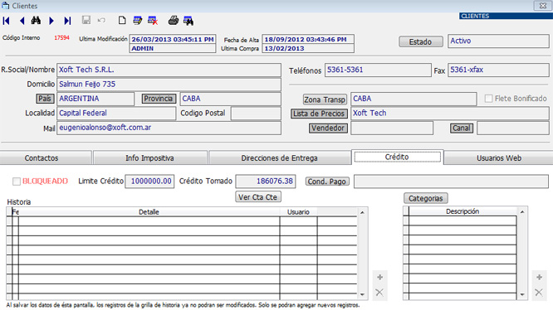Select the Crédito tab
This screenshot has width=553, height=310.
(397, 157)
